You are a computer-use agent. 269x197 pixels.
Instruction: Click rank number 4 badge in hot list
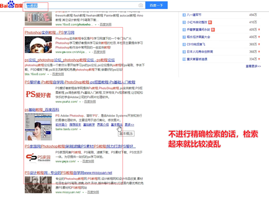click(x=184, y=15)
